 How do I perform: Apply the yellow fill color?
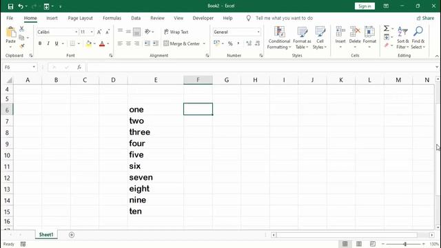[x=89, y=43]
